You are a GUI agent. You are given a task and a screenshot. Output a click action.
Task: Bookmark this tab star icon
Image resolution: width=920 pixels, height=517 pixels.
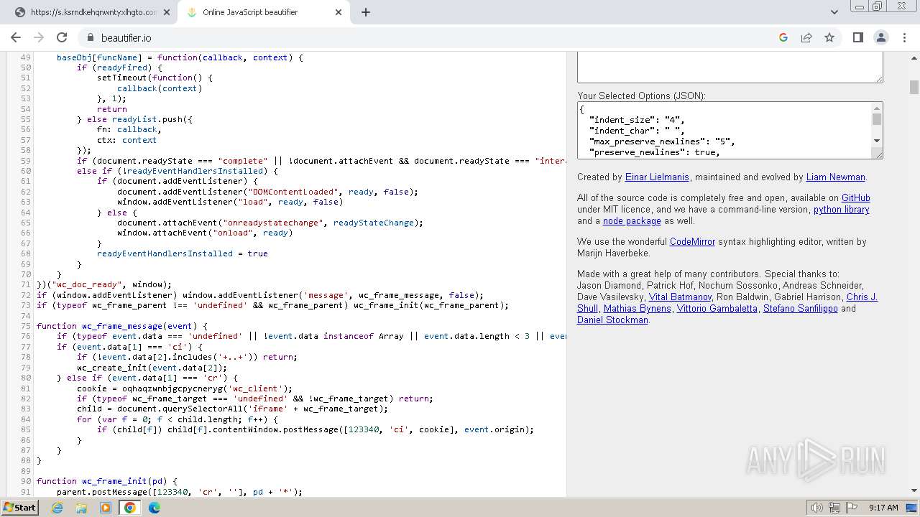coord(829,37)
